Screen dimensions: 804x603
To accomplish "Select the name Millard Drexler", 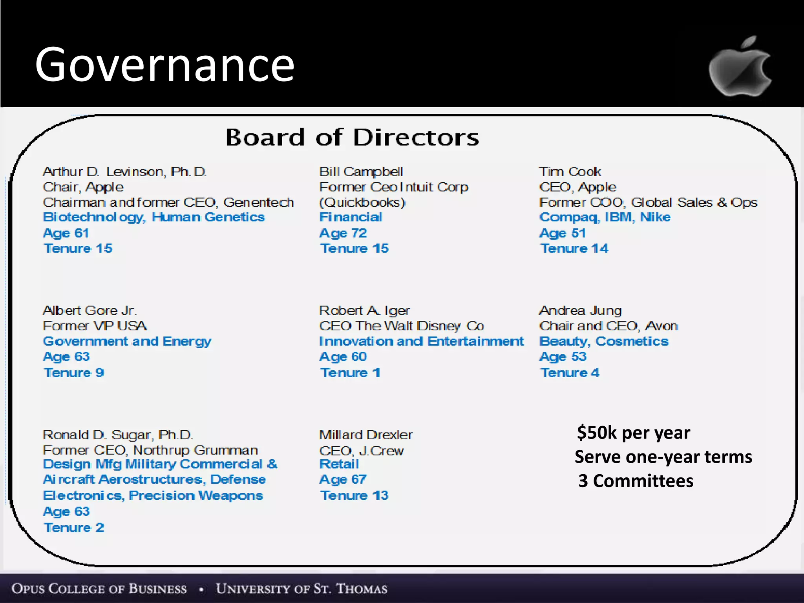I will (366, 435).
